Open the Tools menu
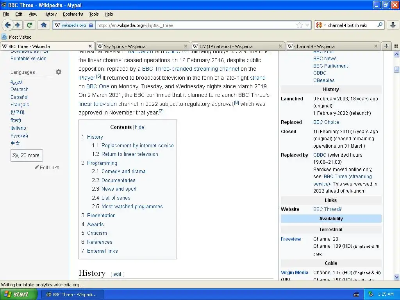This screenshot has height=300, width=400. pyautogui.click(x=94, y=14)
